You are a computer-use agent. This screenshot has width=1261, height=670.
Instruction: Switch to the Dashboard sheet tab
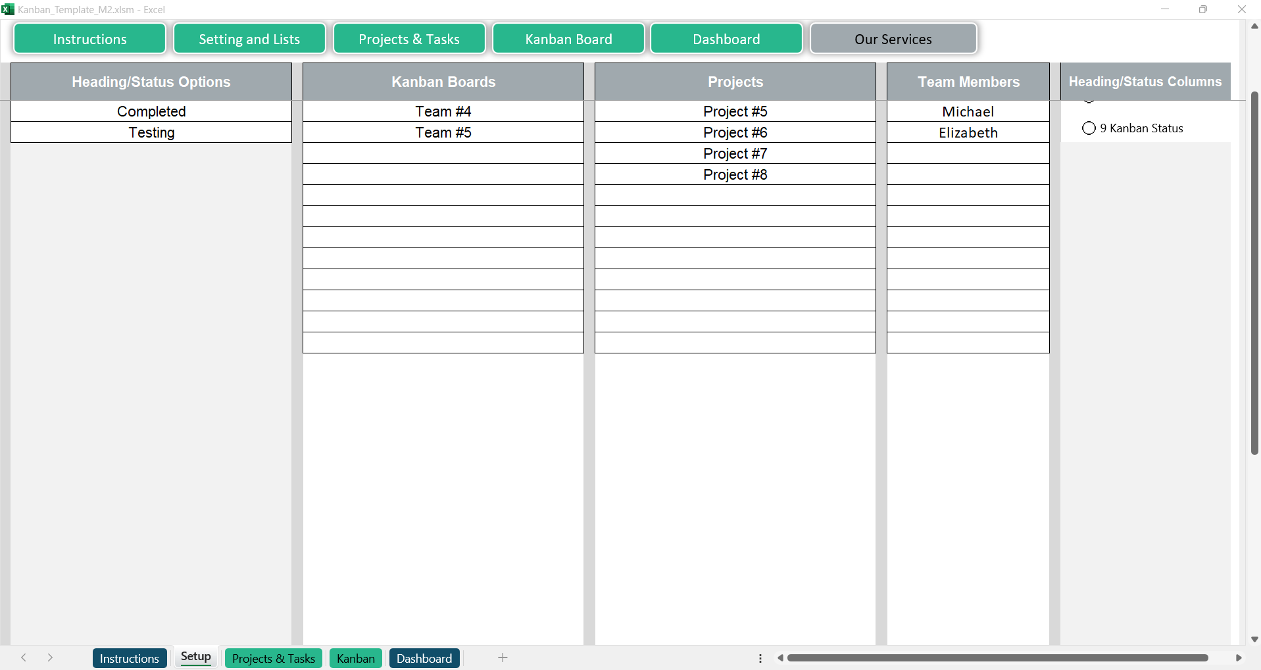[424, 657]
